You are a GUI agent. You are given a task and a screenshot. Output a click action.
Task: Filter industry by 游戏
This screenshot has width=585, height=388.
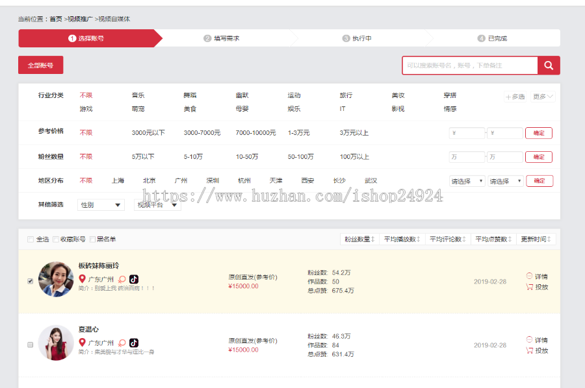coord(86,109)
